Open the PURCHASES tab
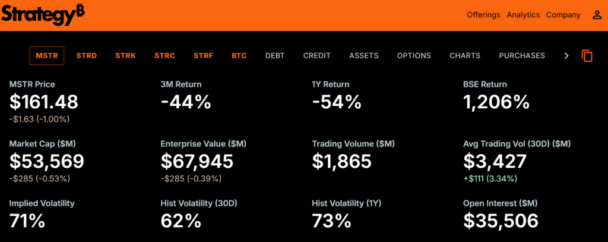 522,55
